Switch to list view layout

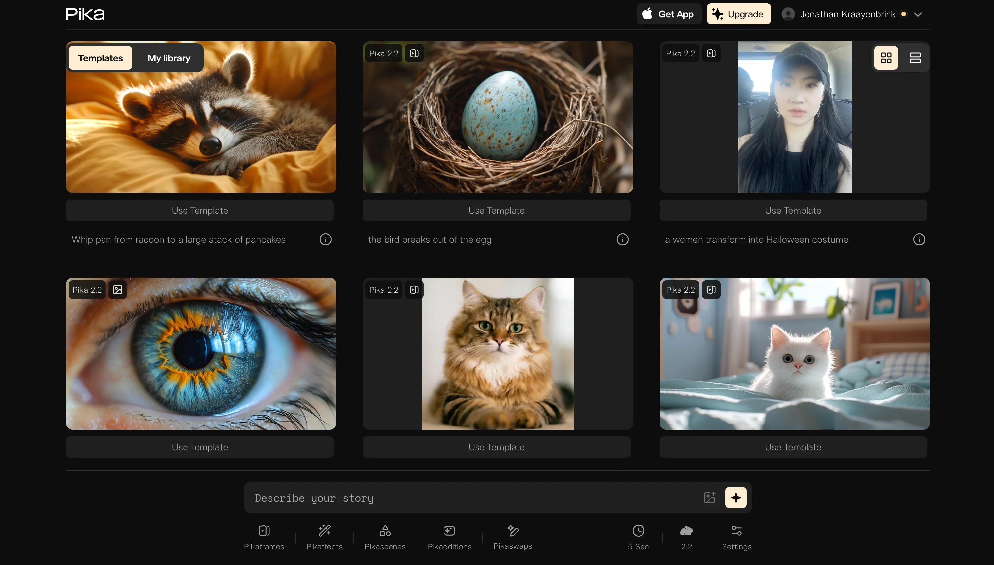coord(915,58)
